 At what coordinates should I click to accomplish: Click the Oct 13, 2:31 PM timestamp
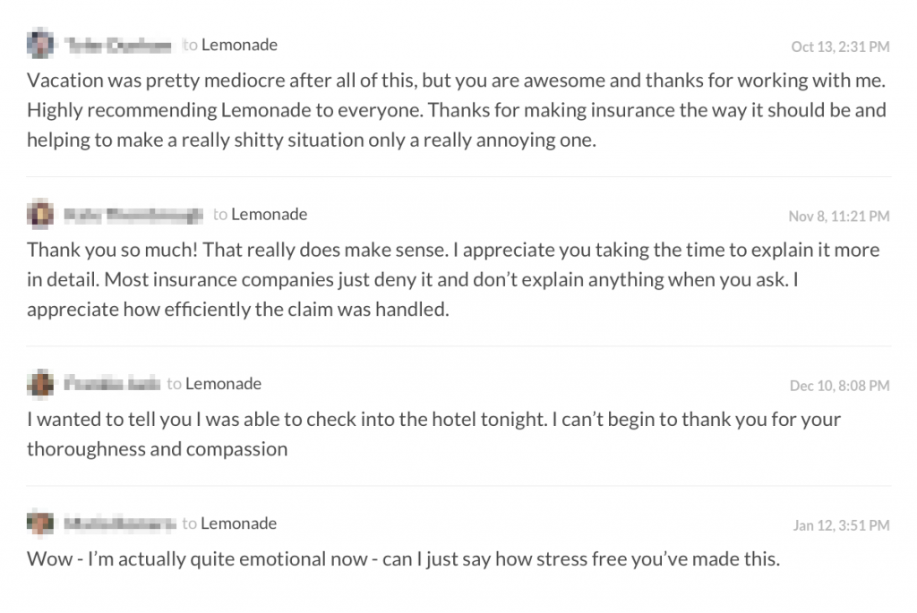coord(840,46)
